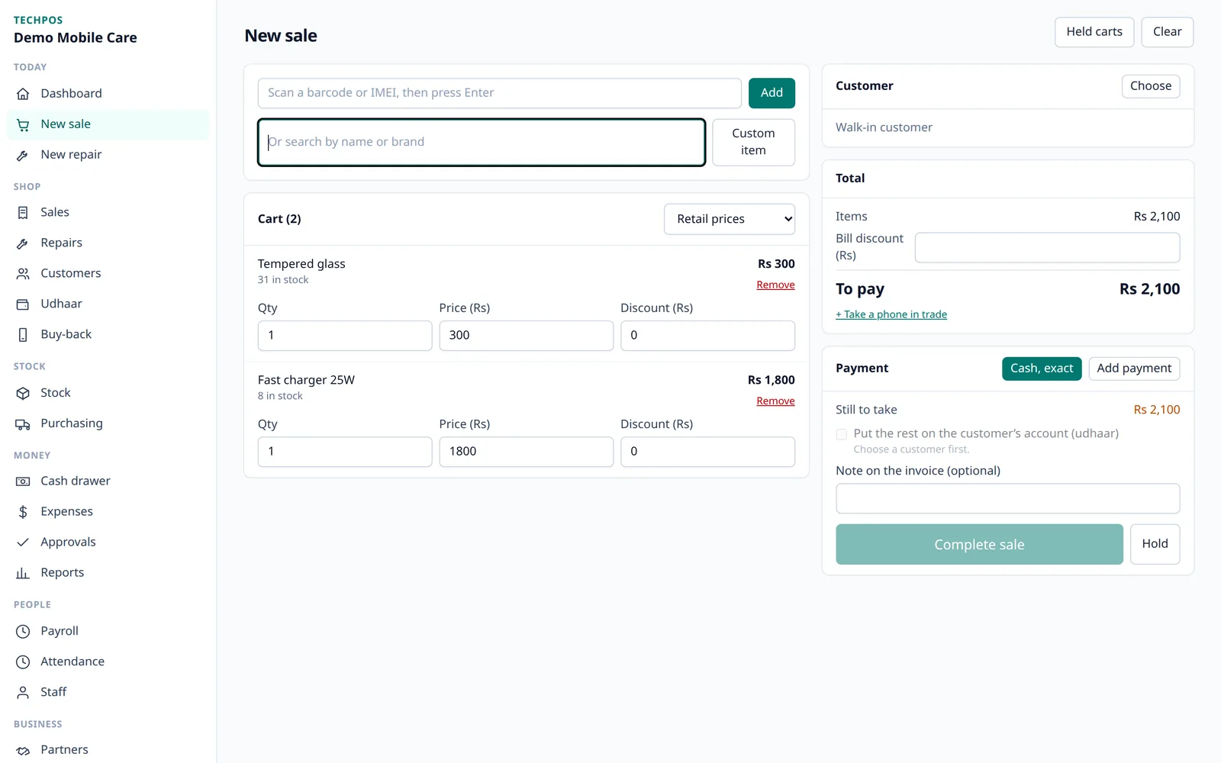
Task: Open Dashboard from the sidebar
Action: [x=108, y=94]
